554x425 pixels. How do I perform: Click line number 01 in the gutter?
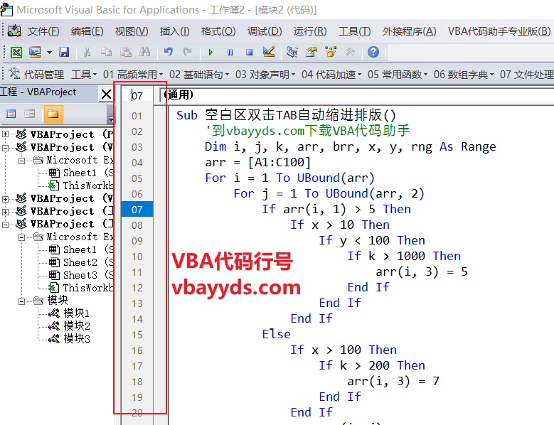click(x=137, y=116)
